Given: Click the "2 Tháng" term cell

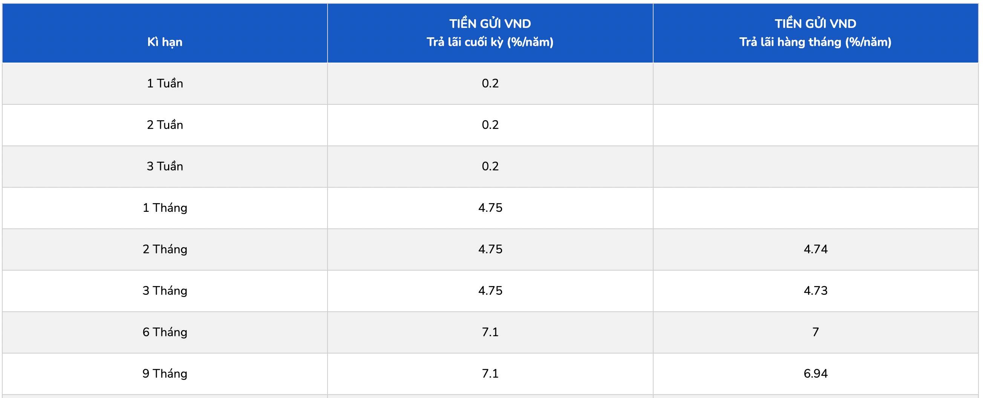Looking at the screenshot, I should pos(165,249).
